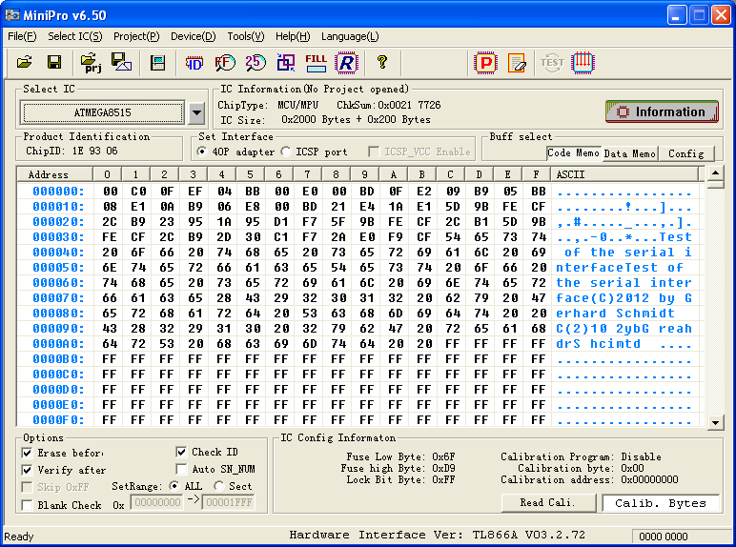The width and height of the screenshot is (736, 547).
Task: Click the FILL buffer toolbar icon
Action: tap(316, 63)
